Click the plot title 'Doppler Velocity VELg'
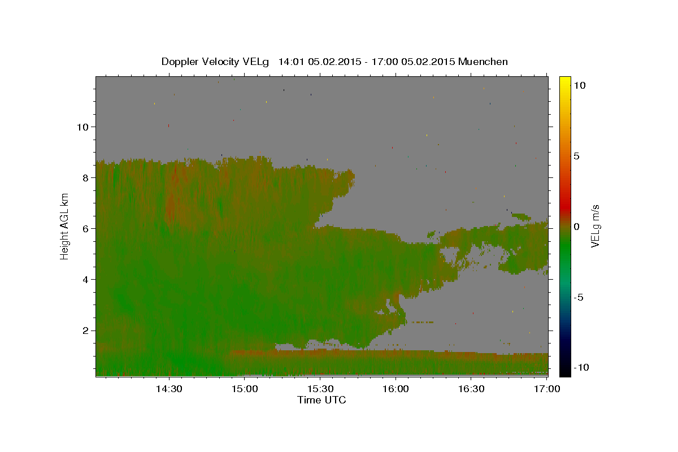The height and width of the screenshot is (452, 678). pyautogui.click(x=215, y=62)
